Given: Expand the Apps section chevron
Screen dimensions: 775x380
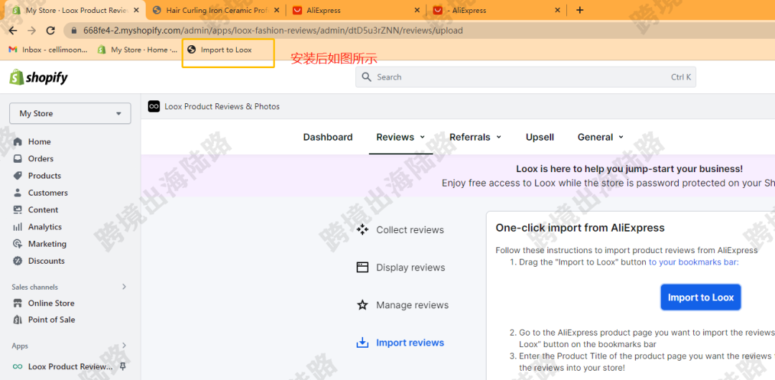Looking at the screenshot, I should click(x=124, y=346).
